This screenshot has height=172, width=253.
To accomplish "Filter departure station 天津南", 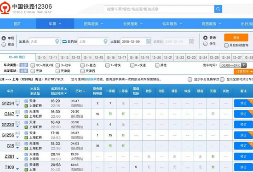I will 57,71.
